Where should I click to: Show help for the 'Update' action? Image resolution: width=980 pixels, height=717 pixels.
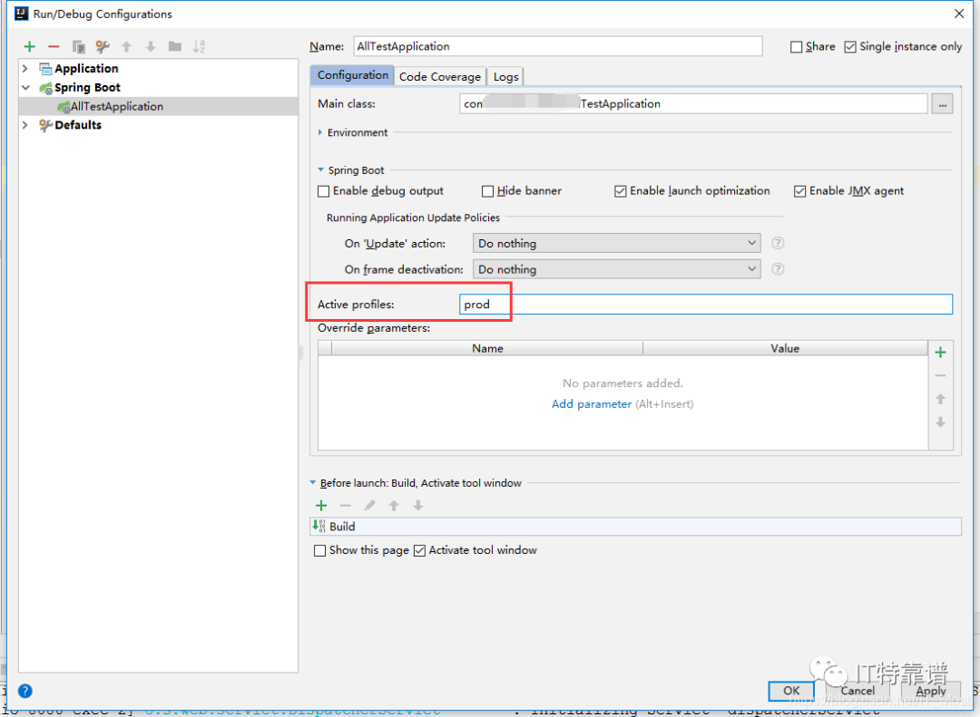[x=778, y=243]
